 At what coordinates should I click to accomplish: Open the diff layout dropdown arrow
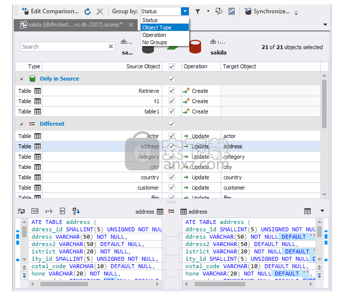pos(322,211)
